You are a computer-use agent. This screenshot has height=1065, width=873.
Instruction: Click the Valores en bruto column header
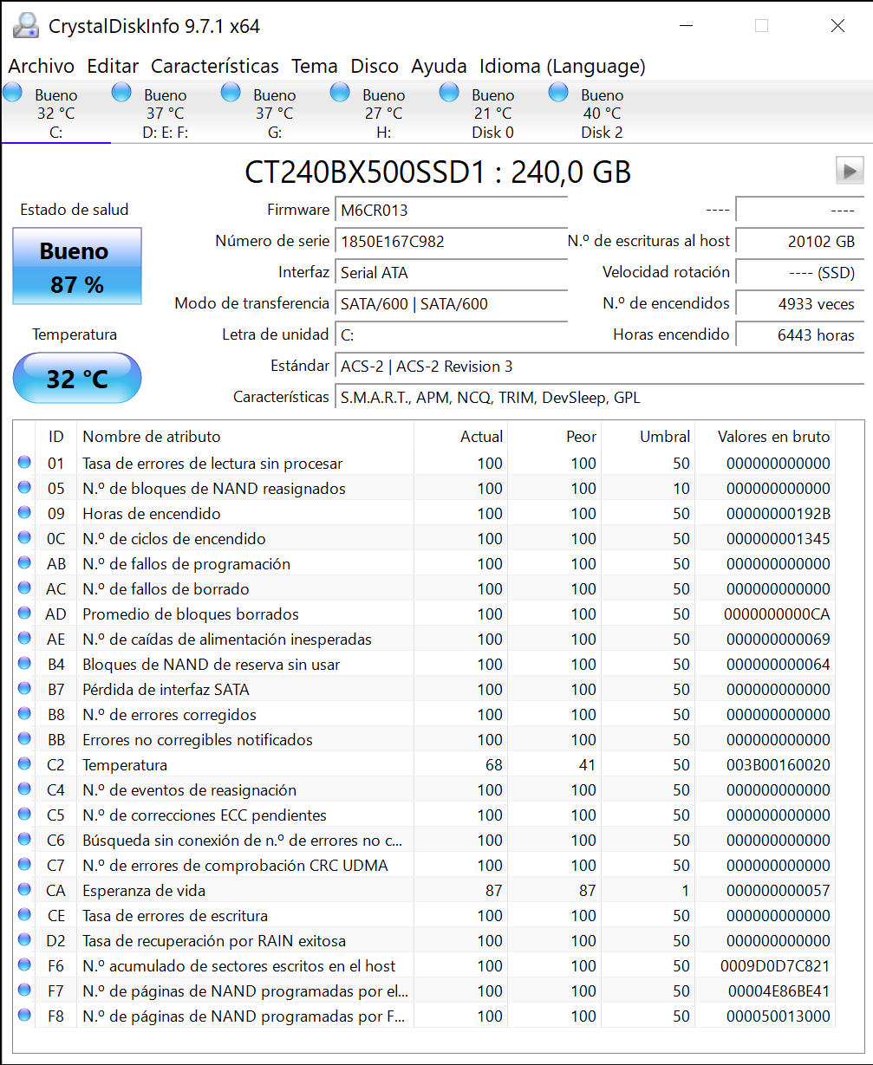[x=773, y=437]
